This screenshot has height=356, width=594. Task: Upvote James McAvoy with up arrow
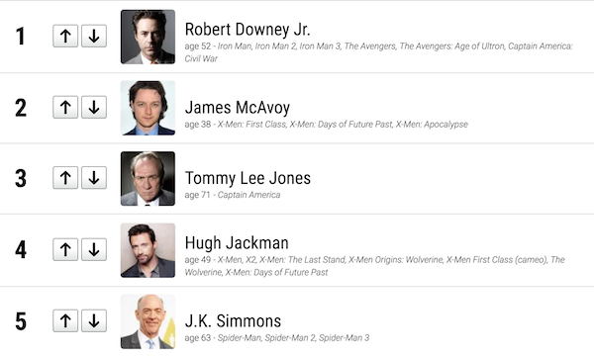click(65, 108)
